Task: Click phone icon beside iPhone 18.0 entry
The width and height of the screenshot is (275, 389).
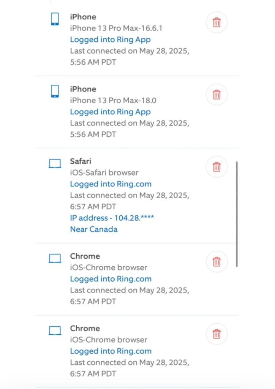Action: coord(55,91)
